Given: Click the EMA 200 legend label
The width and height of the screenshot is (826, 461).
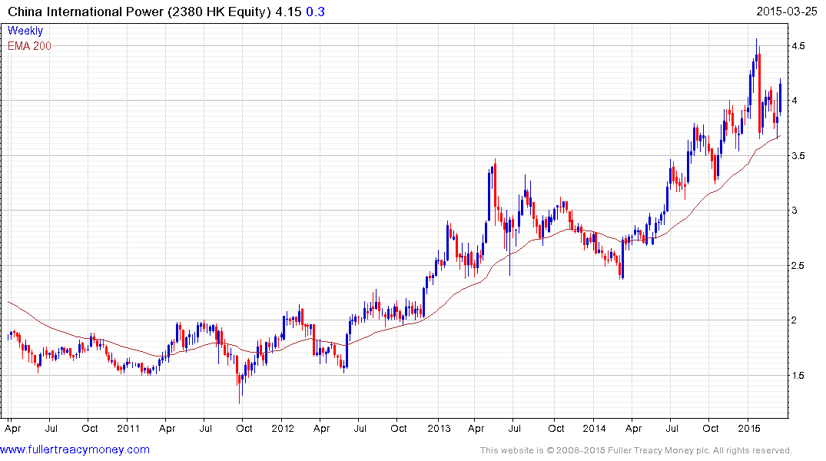Looking at the screenshot, I should click(x=29, y=46).
